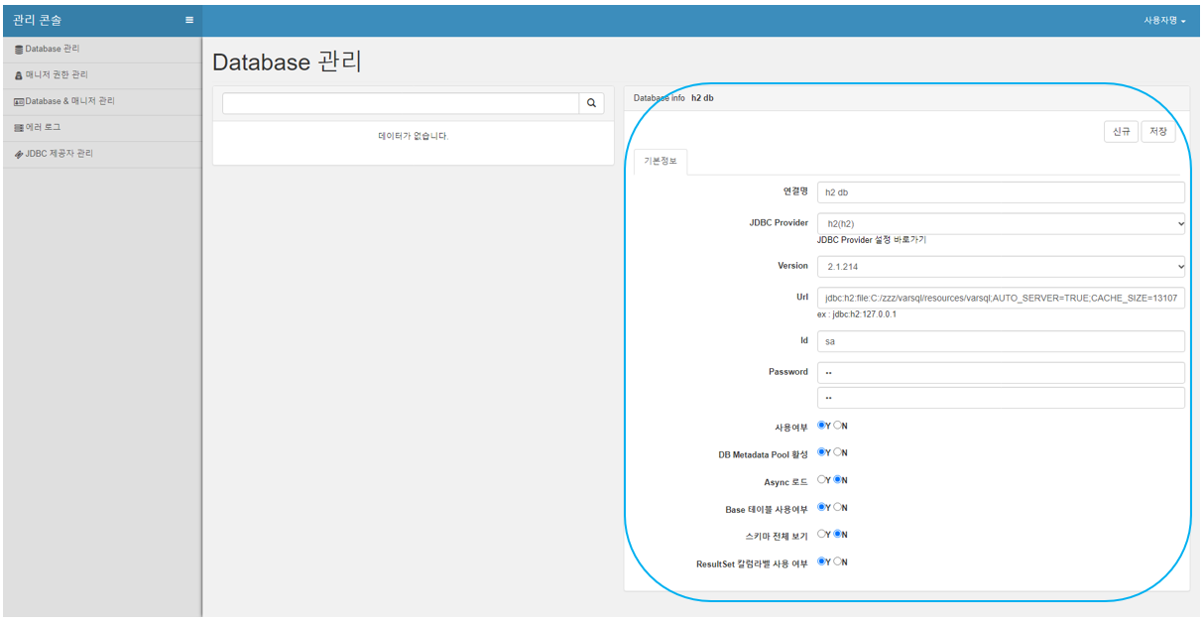Image resolution: width=1204 pixels, height=623 pixels.
Task: Open the 사용자명 user dropdown
Action: 1164,21
